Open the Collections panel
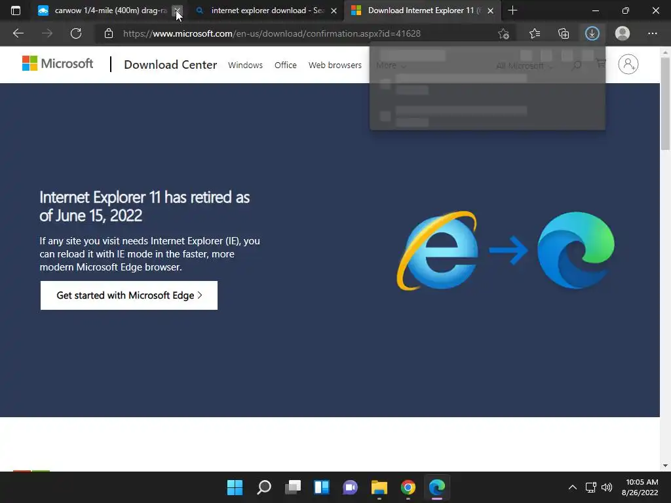671x503 pixels. [564, 33]
